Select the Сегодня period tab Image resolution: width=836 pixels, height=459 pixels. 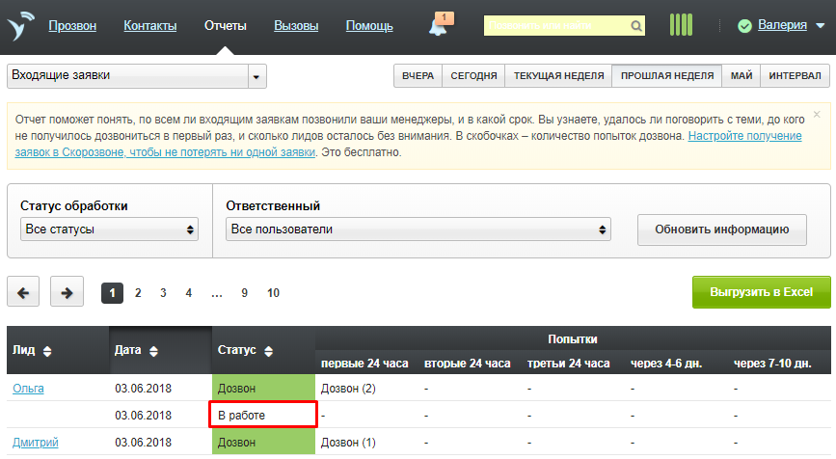pos(474,76)
